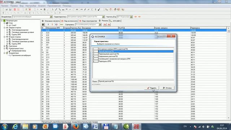
Task: Collapse the 'Печатный узел' tree root
Action: tap(2, 21)
